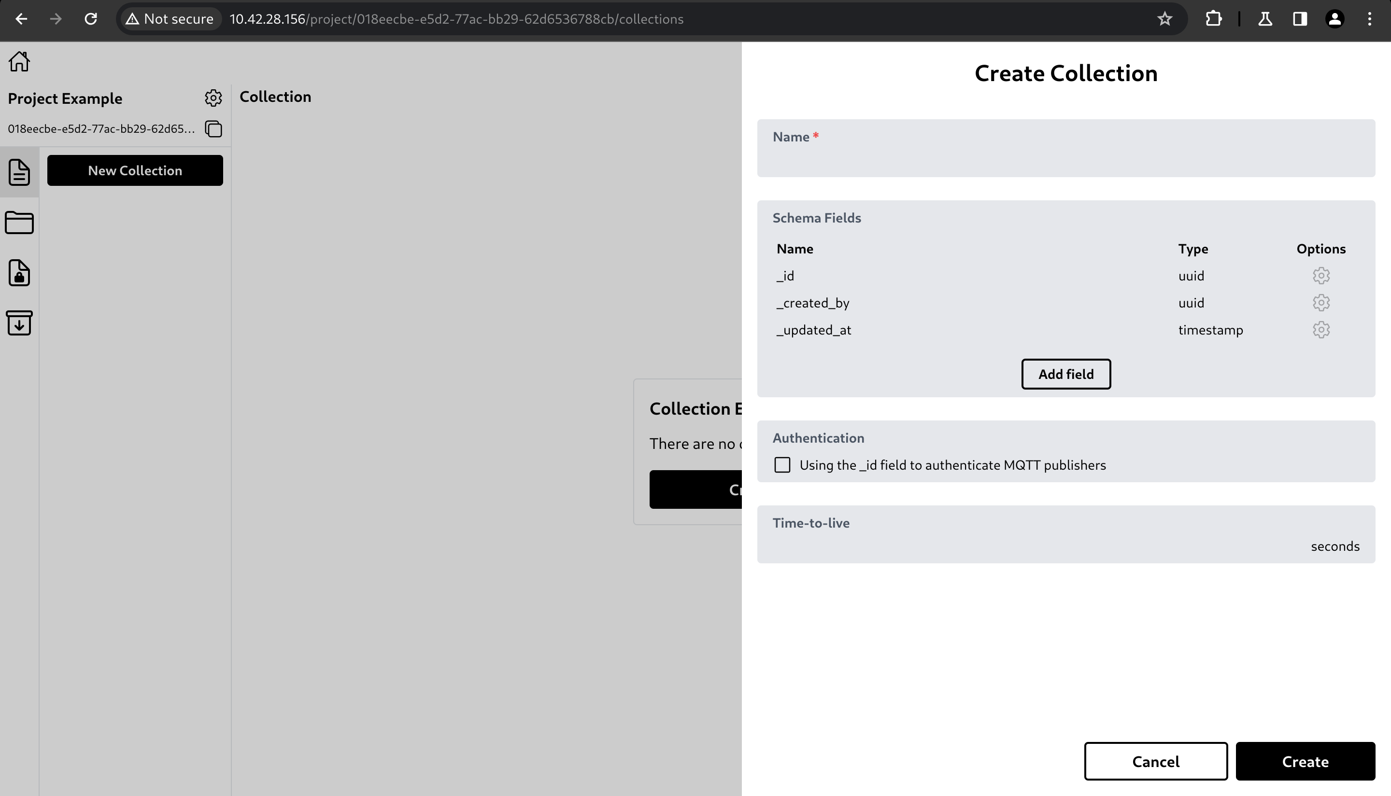Open options gear for the _id field
Screen dimensions: 1391x796
(x=1321, y=275)
